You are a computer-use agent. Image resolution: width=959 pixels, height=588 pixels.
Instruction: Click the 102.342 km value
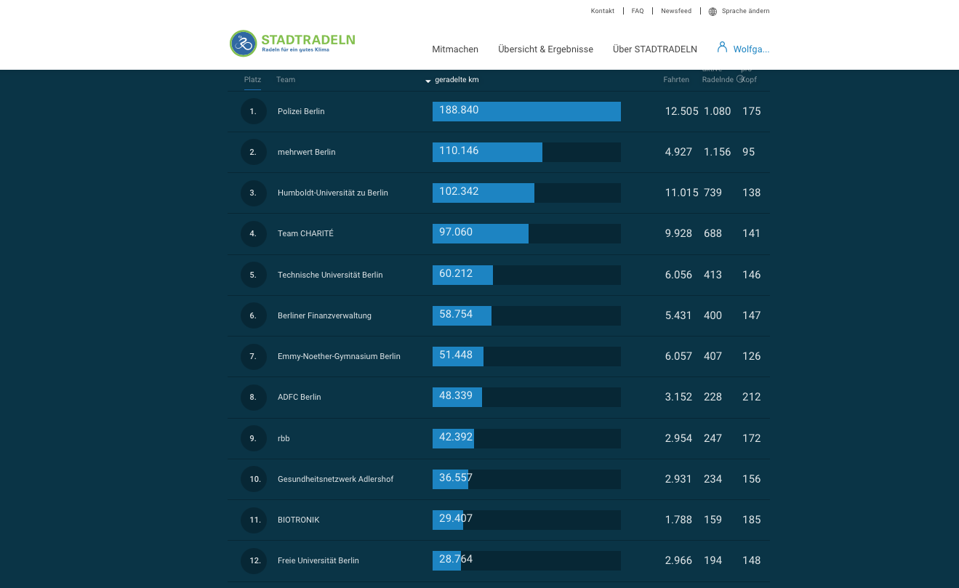click(x=459, y=191)
